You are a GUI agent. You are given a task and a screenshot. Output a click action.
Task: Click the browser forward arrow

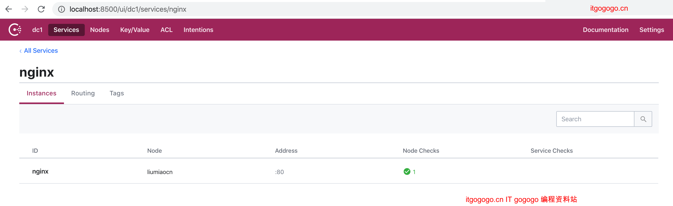pyautogui.click(x=25, y=9)
